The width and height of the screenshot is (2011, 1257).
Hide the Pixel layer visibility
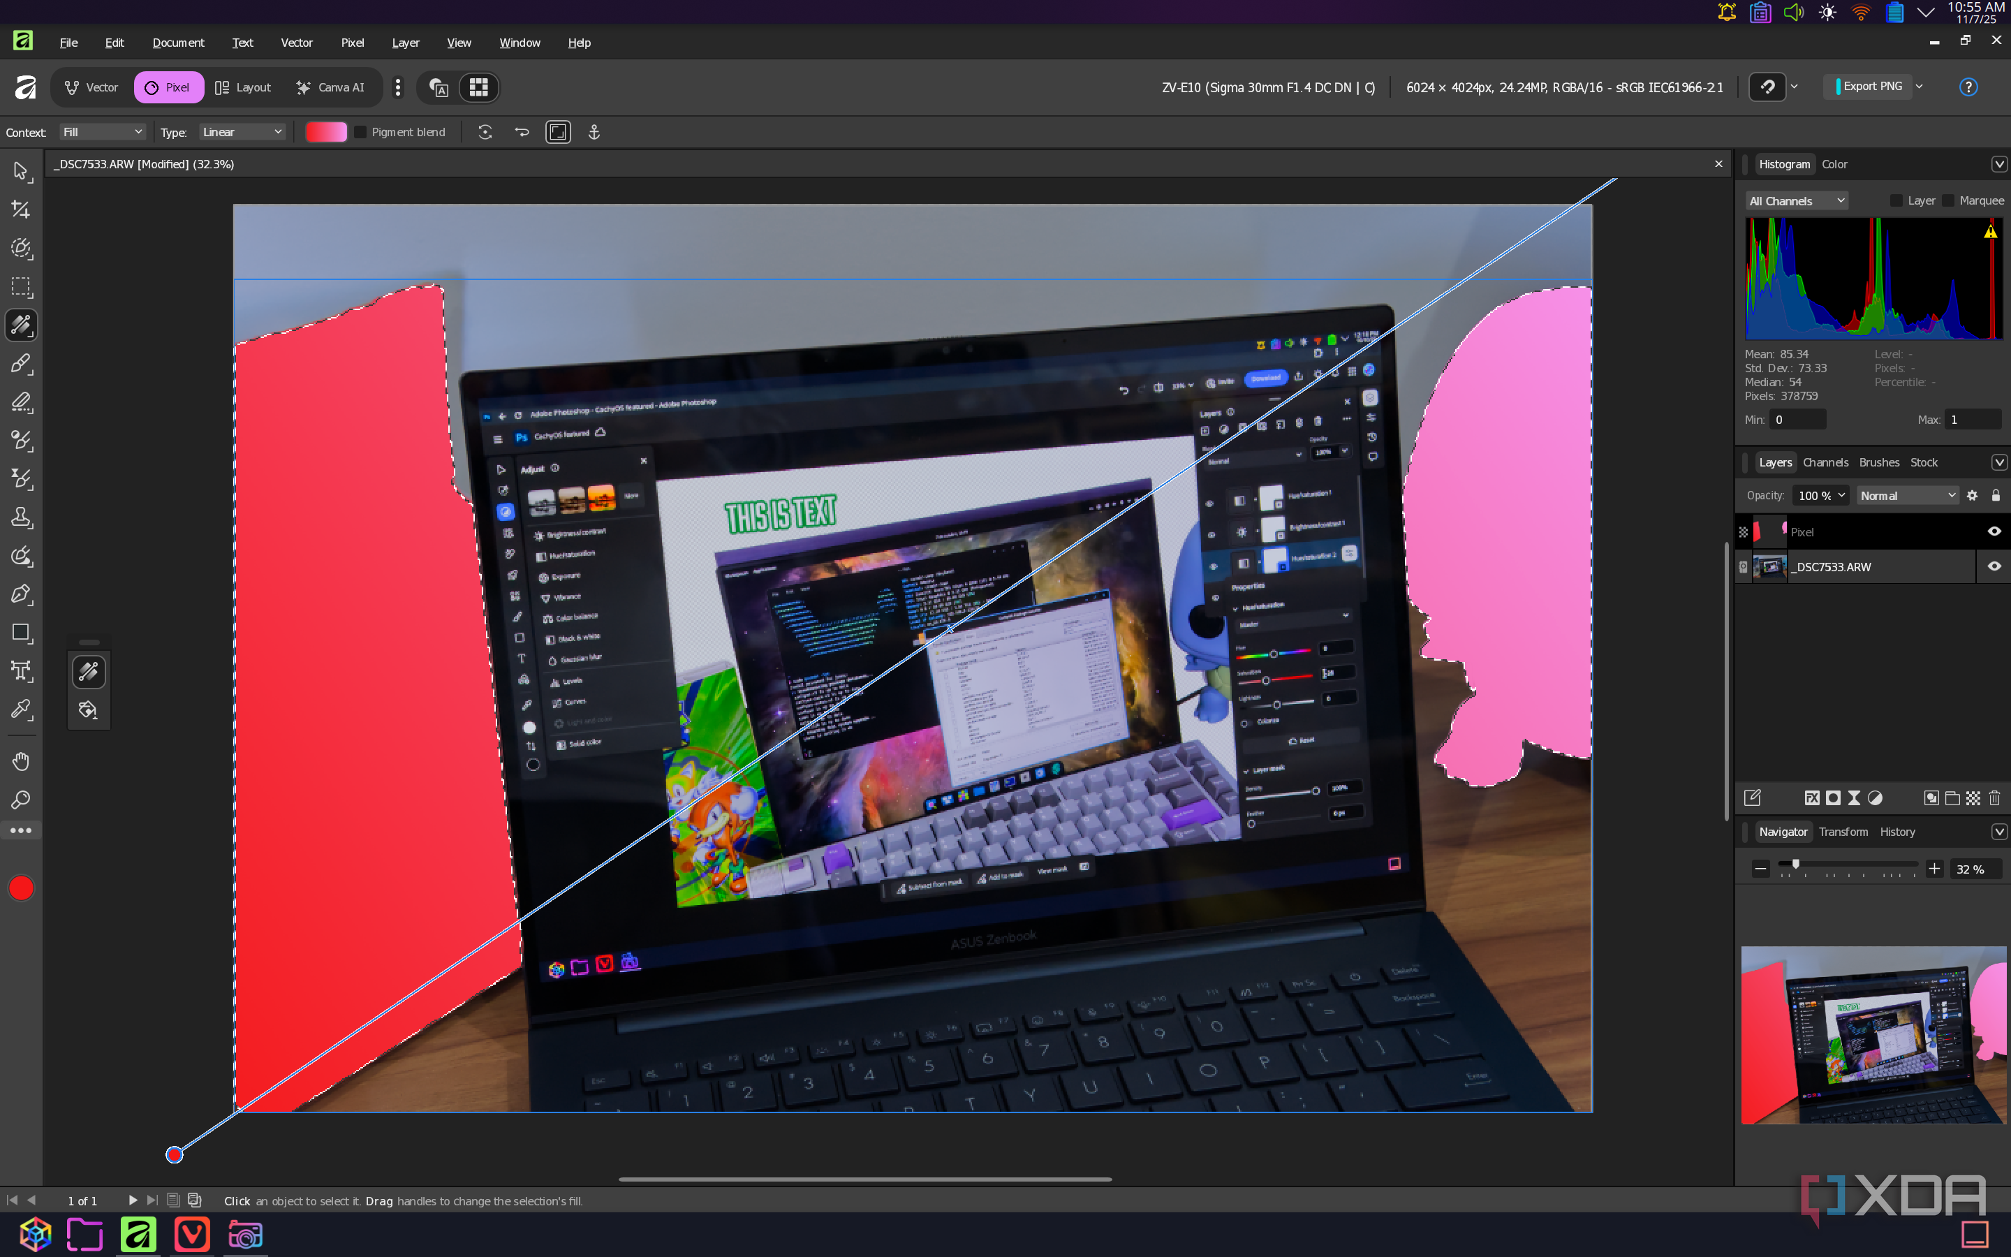(x=1994, y=532)
